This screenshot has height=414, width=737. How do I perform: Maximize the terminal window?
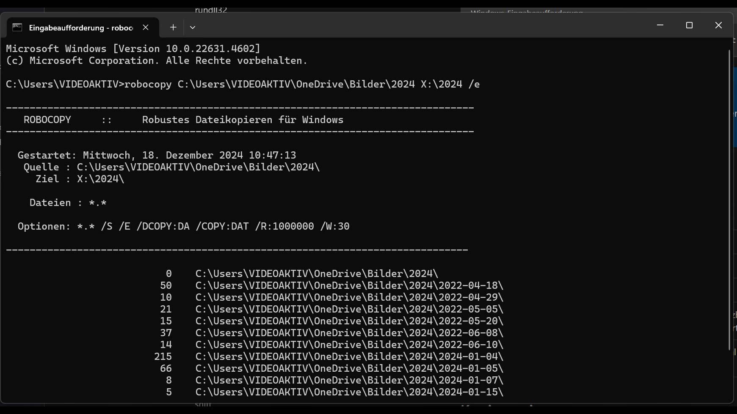[x=689, y=25]
